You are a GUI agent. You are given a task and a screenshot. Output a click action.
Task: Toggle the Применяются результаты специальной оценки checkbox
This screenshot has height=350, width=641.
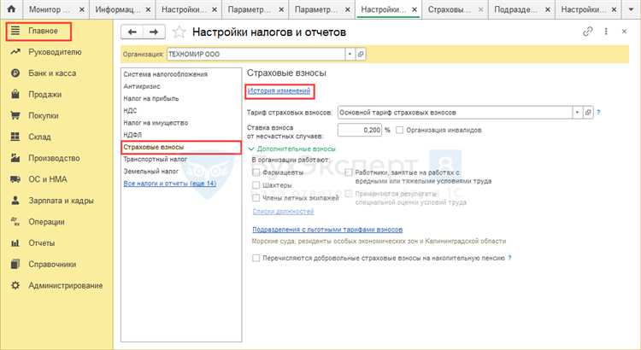349,193
